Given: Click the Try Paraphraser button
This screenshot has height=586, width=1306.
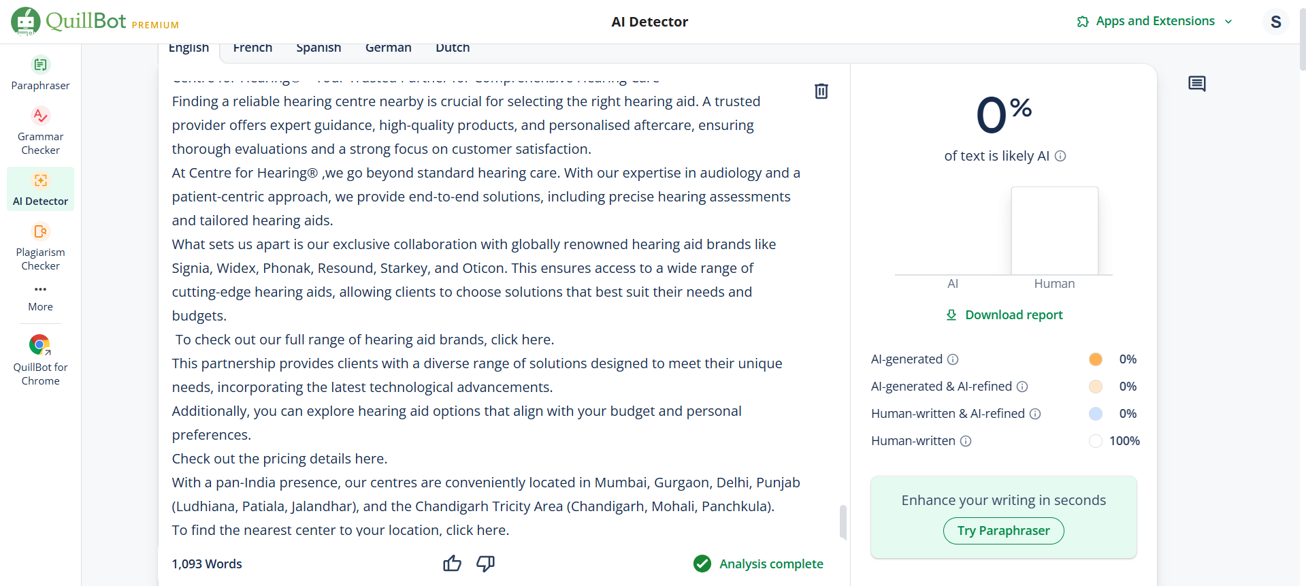Looking at the screenshot, I should (x=1003, y=531).
